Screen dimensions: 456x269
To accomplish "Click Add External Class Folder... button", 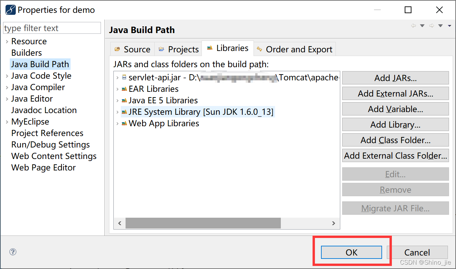I will pos(395,156).
